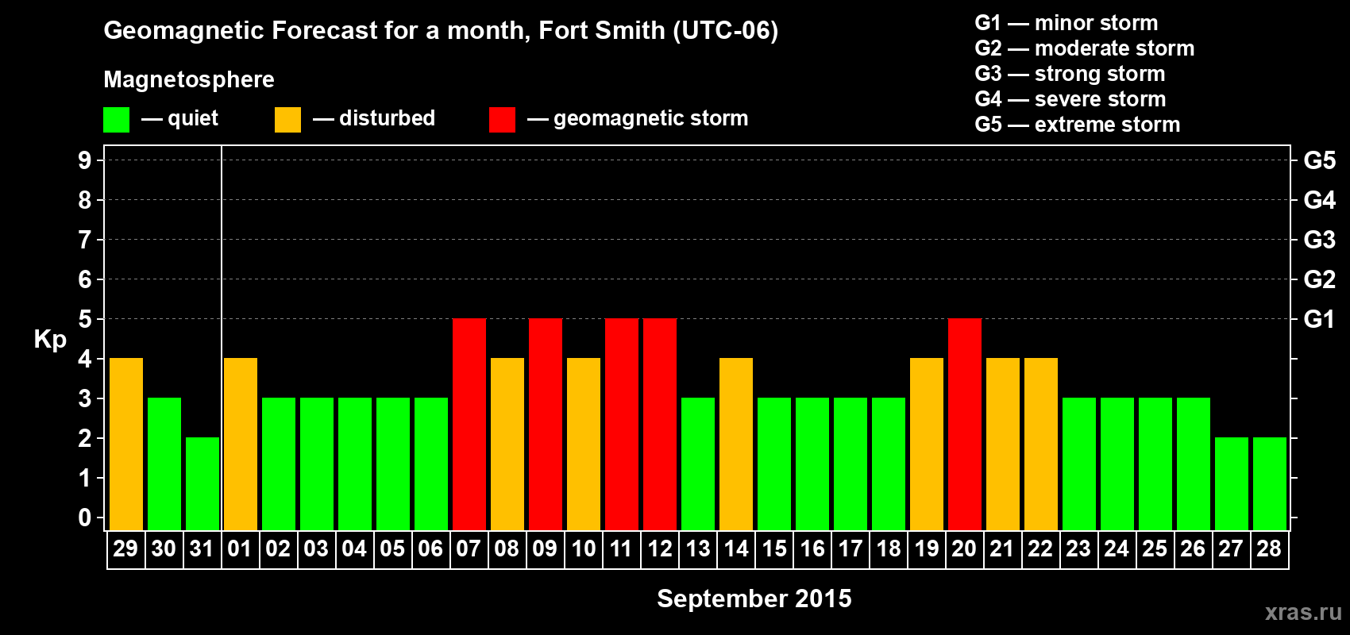
Task: Click the 'G3' right axis label
Action: (1320, 240)
